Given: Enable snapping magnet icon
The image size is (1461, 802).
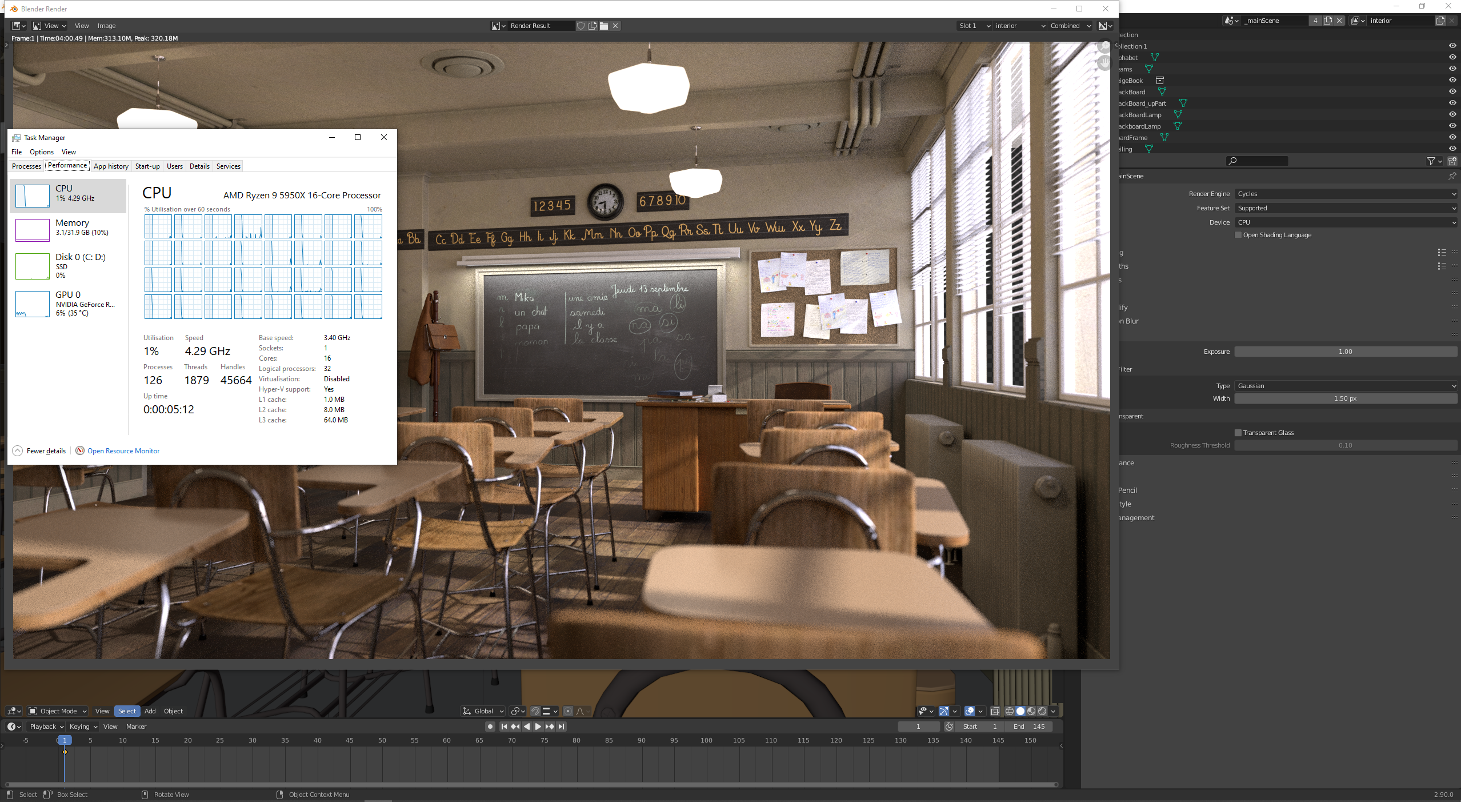Looking at the screenshot, I should (x=535, y=711).
